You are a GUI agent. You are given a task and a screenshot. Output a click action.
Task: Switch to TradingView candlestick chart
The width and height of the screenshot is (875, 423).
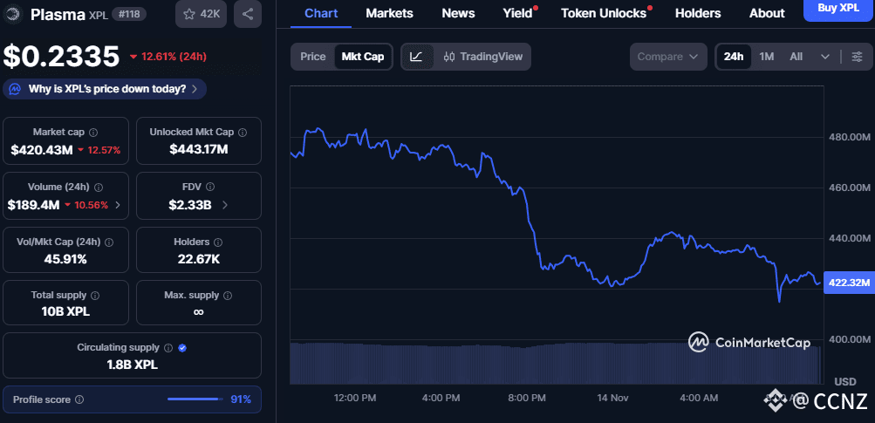(x=483, y=57)
